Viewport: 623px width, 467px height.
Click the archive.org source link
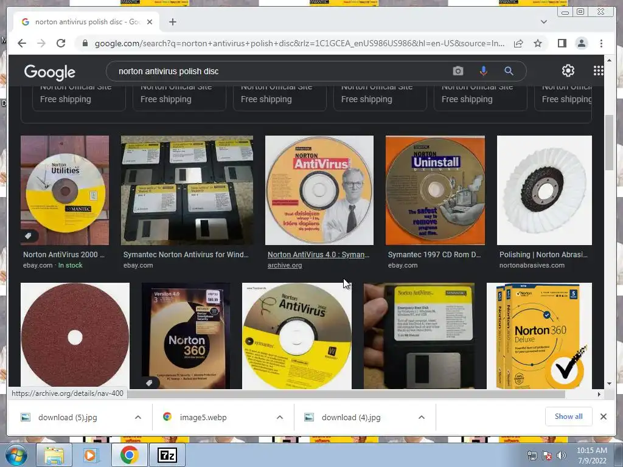[x=285, y=265]
